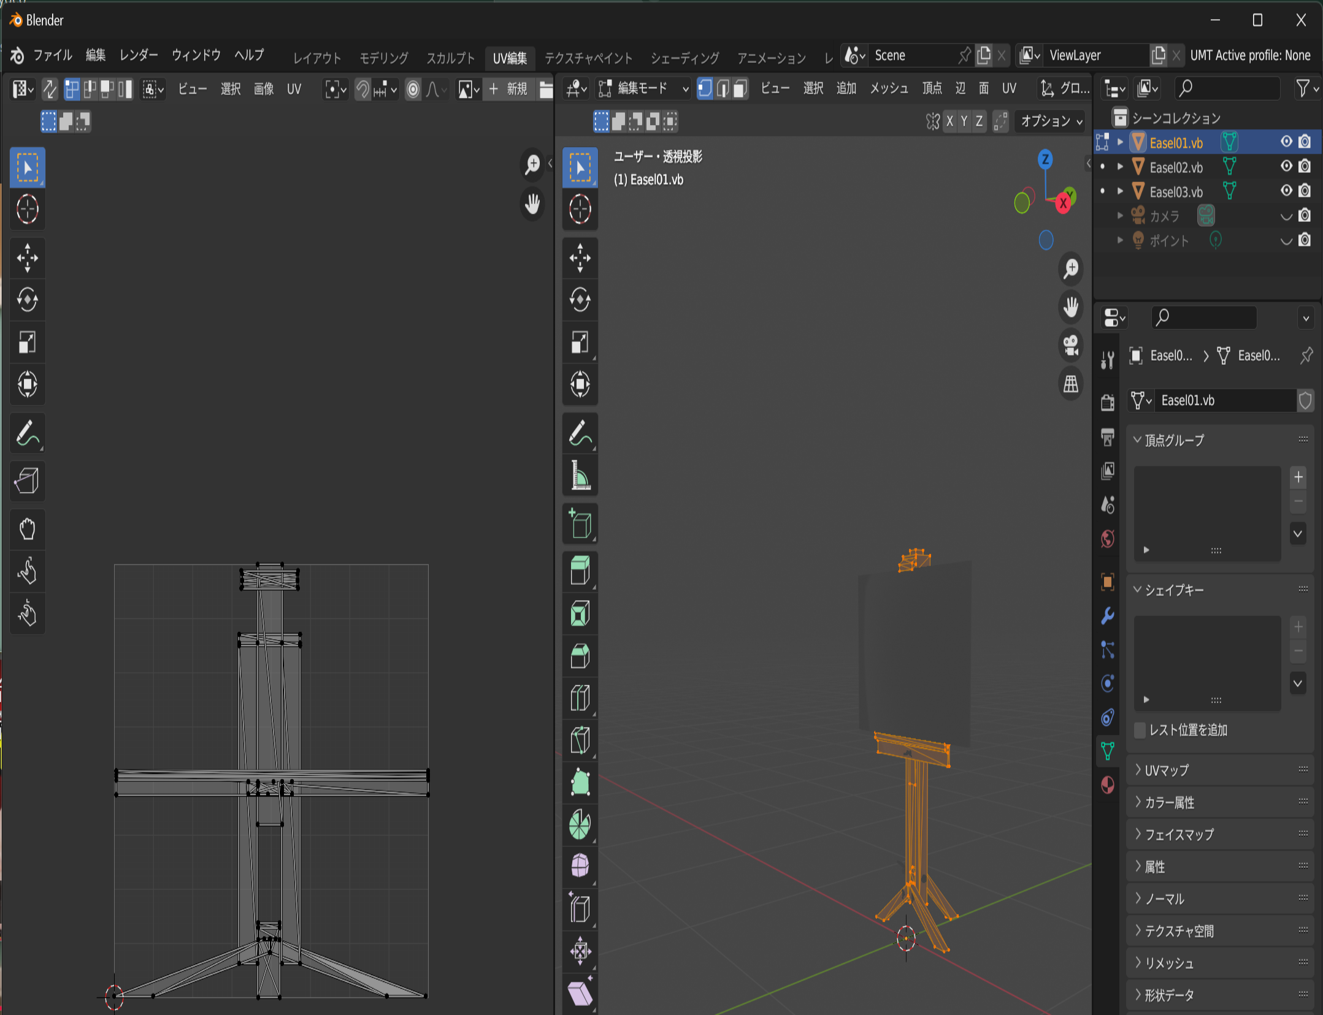Viewport: 1323px width, 1015px height.
Task: Select the Annotate tool in UV editor
Action: (28, 433)
